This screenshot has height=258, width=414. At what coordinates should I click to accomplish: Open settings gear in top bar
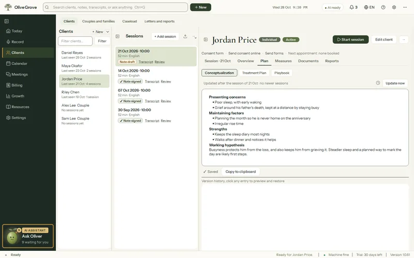pos(394,7)
